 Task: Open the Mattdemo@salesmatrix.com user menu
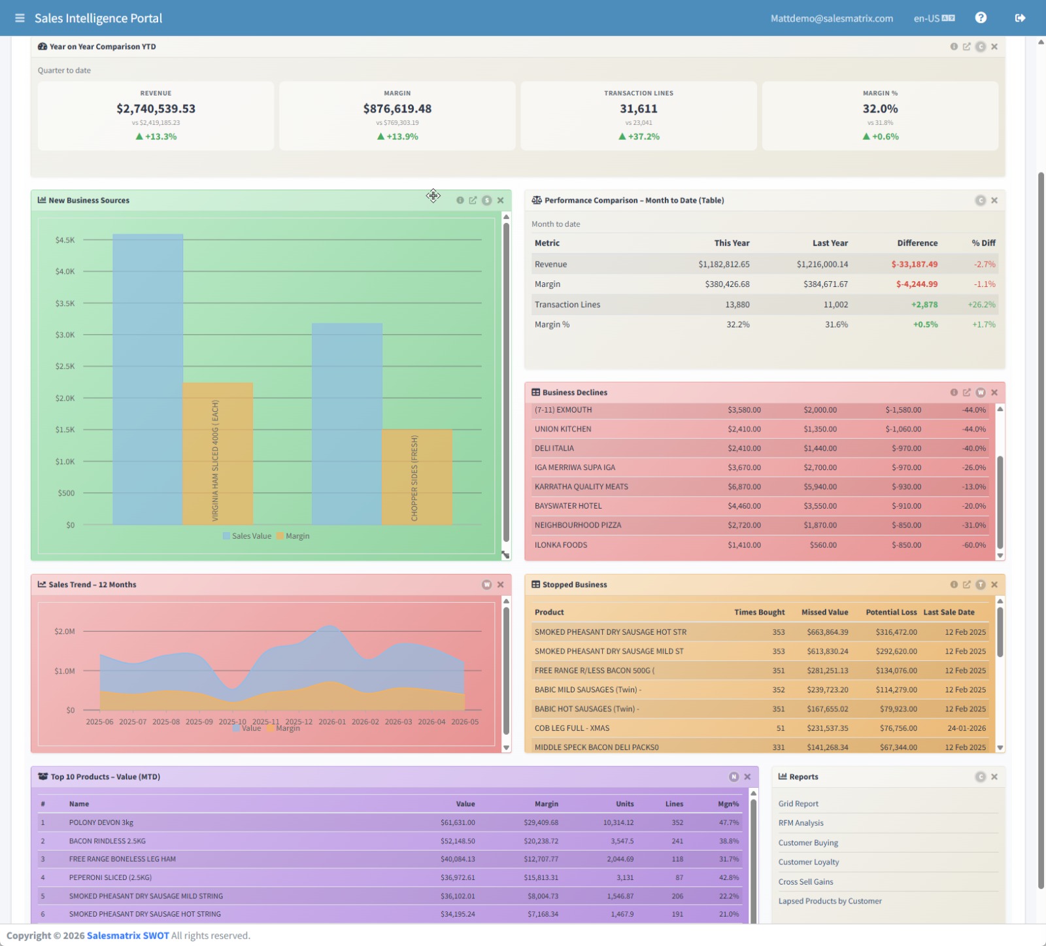click(x=832, y=18)
